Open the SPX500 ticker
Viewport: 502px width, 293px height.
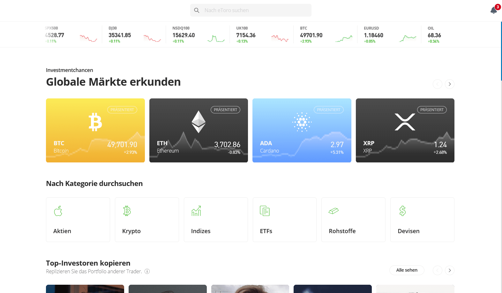71,35
